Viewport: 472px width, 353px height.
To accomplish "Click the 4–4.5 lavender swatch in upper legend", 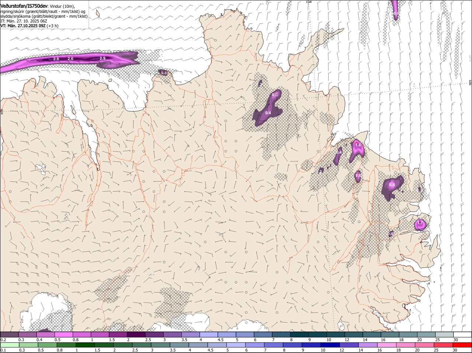I will 209,335.
